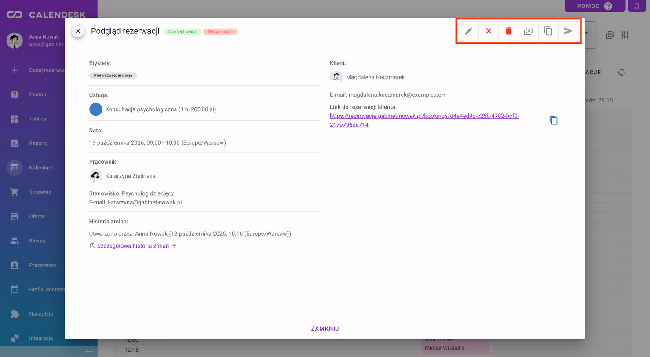Open Pomoc in the left sidebar
650x357 pixels.
(37, 95)
